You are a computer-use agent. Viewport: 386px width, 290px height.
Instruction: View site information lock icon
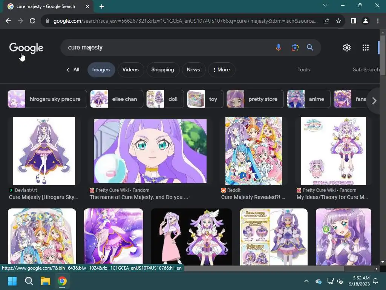pos(47,21)
